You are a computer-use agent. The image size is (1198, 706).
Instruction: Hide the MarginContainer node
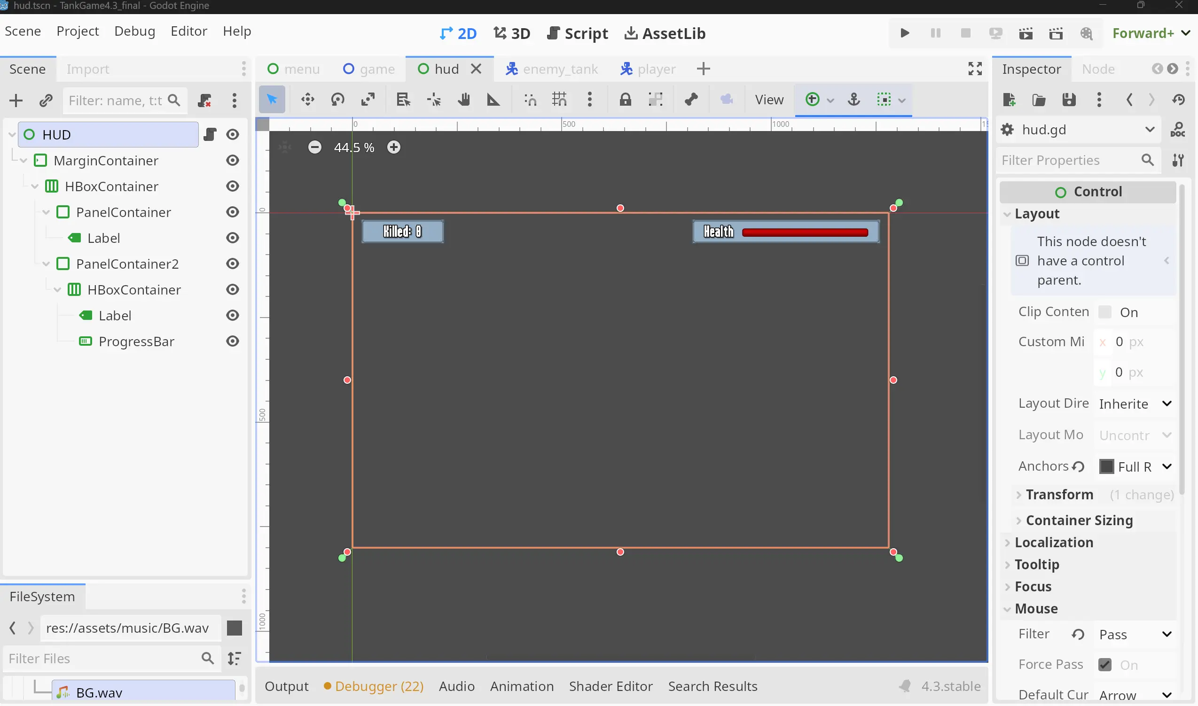click(232, 160)
